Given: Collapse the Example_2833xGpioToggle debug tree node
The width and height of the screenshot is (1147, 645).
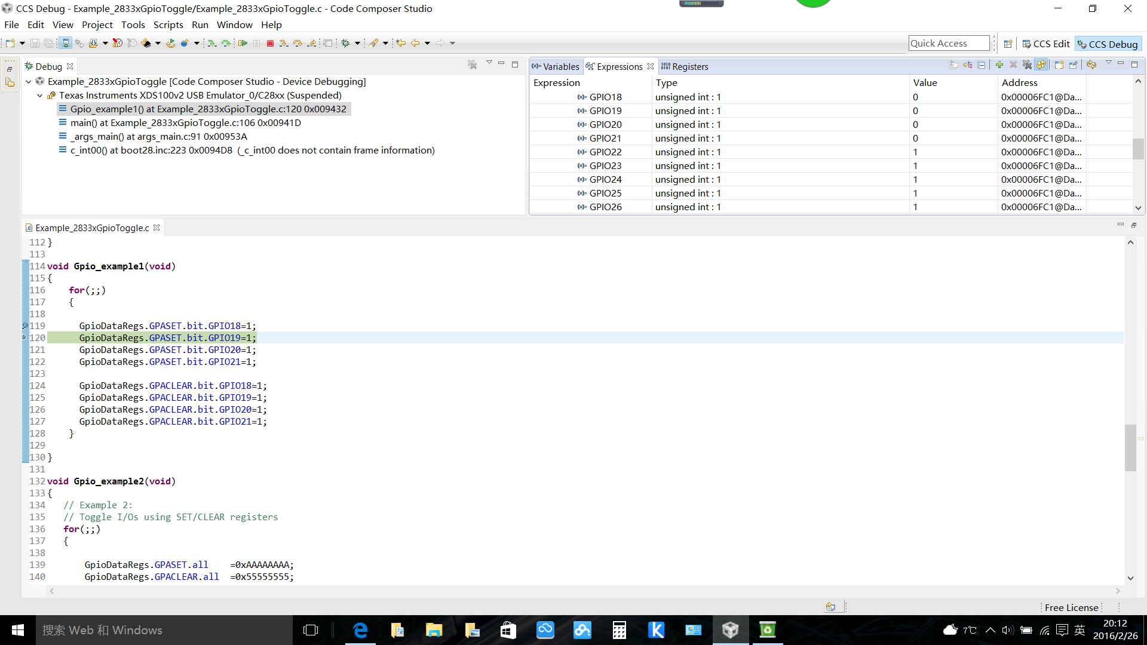Looking at the screenshot, I should pos(28,82).
